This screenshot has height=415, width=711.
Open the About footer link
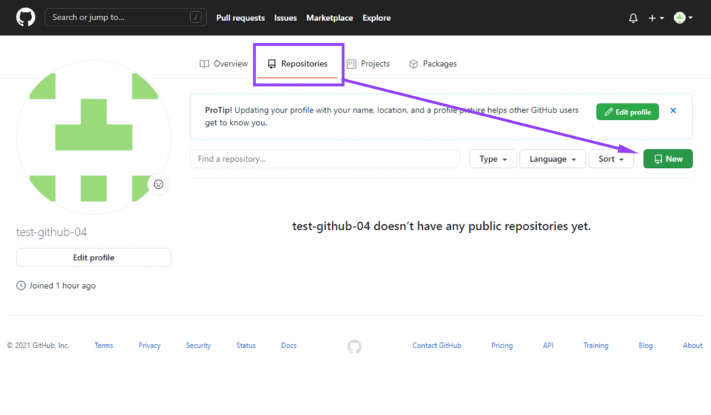click(x=692, y=345)
